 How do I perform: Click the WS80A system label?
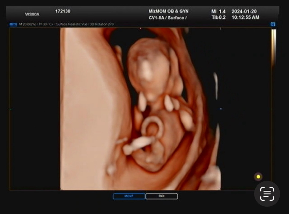click(32, 14)
